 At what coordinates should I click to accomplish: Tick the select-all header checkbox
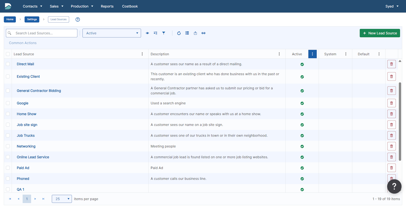click(x=8, y=54)
